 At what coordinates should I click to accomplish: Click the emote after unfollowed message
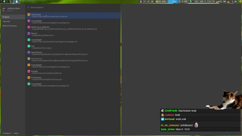[196, 125]
